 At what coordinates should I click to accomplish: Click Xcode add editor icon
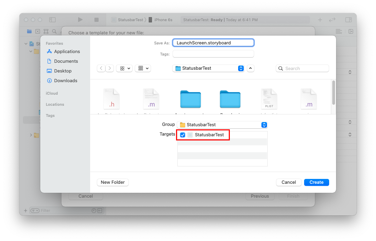pyautogui.click(x=351, y=32)
